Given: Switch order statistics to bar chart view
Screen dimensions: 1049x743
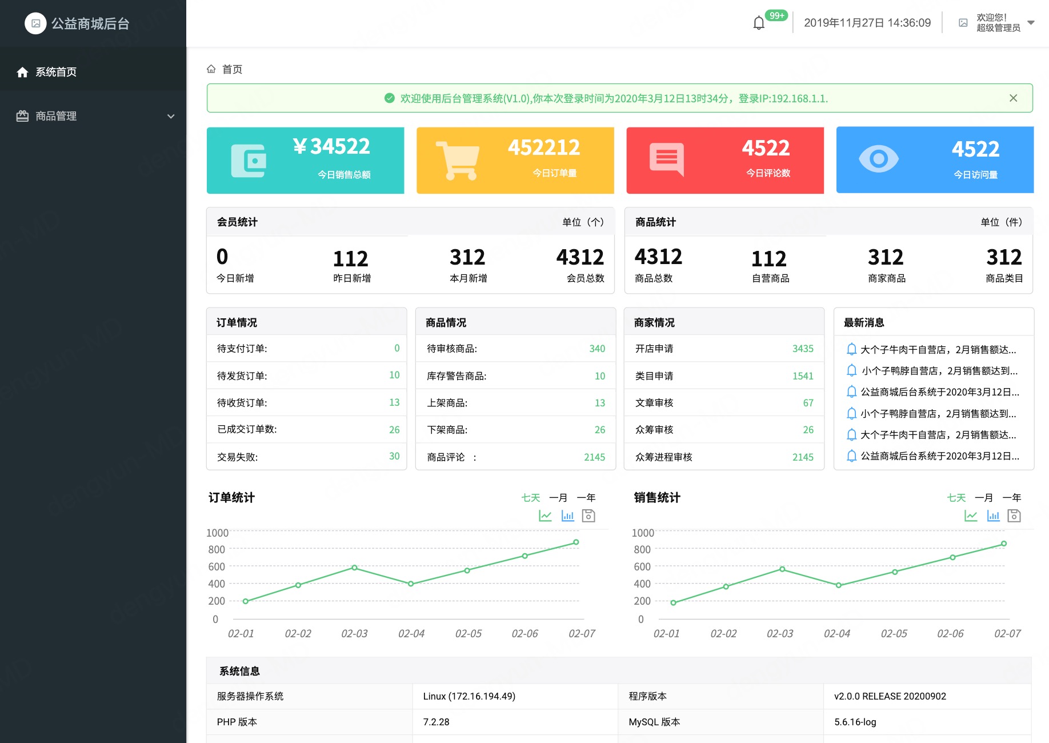Looking at the screenshot, I should [567, 516].
